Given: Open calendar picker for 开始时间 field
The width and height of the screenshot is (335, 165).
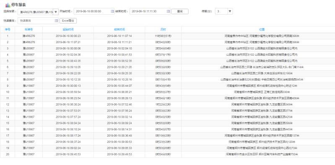Looking at the screenshot, I should 112,11.
